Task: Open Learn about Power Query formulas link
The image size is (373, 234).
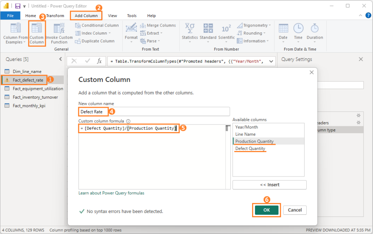Action: (x=111, y=193)
